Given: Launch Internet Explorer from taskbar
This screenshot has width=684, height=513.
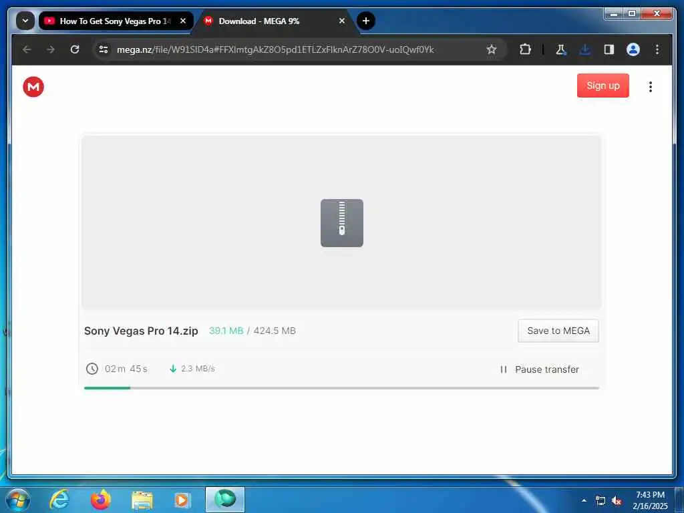Looking at the screenshot, I should tap(59, 500).
